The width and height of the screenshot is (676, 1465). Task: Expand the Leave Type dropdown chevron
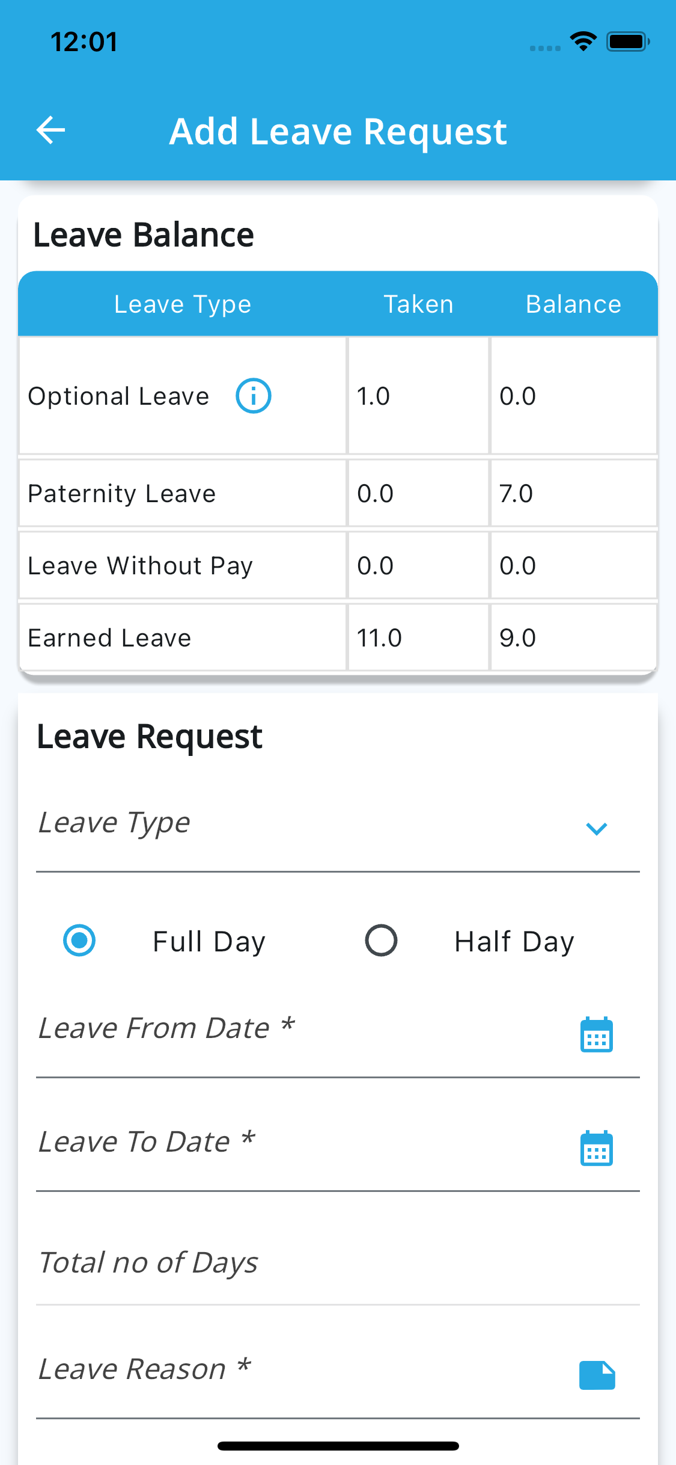pyautogui.click(x=596, y=829)
